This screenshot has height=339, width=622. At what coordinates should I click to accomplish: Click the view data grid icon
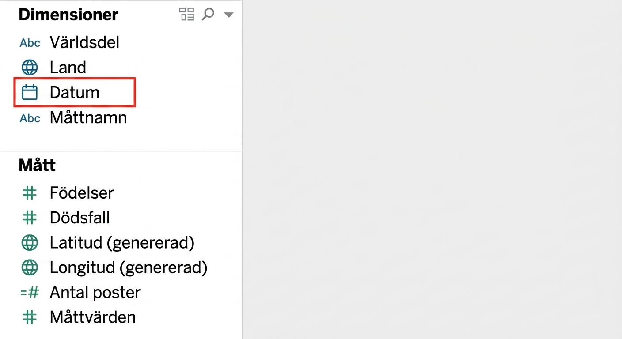186,14
